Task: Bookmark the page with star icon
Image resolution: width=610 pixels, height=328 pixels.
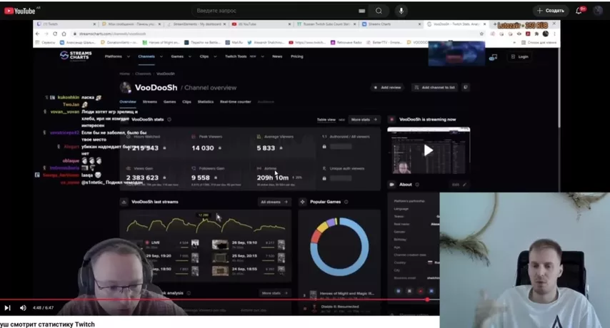Action: (481, 34)
